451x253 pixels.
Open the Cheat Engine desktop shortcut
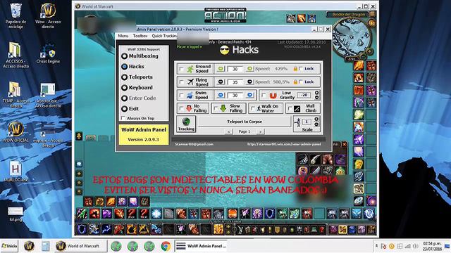48,53
